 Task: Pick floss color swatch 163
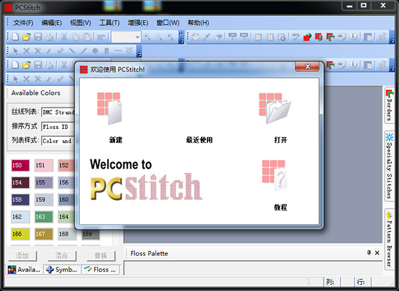point(44,217)
